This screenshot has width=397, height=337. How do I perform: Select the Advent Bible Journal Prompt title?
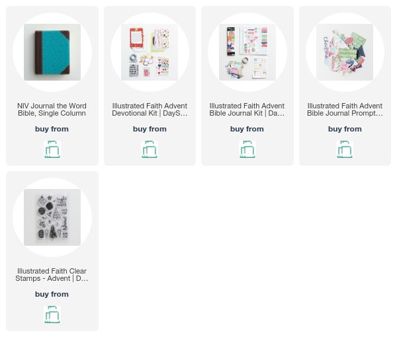(345, 110)
